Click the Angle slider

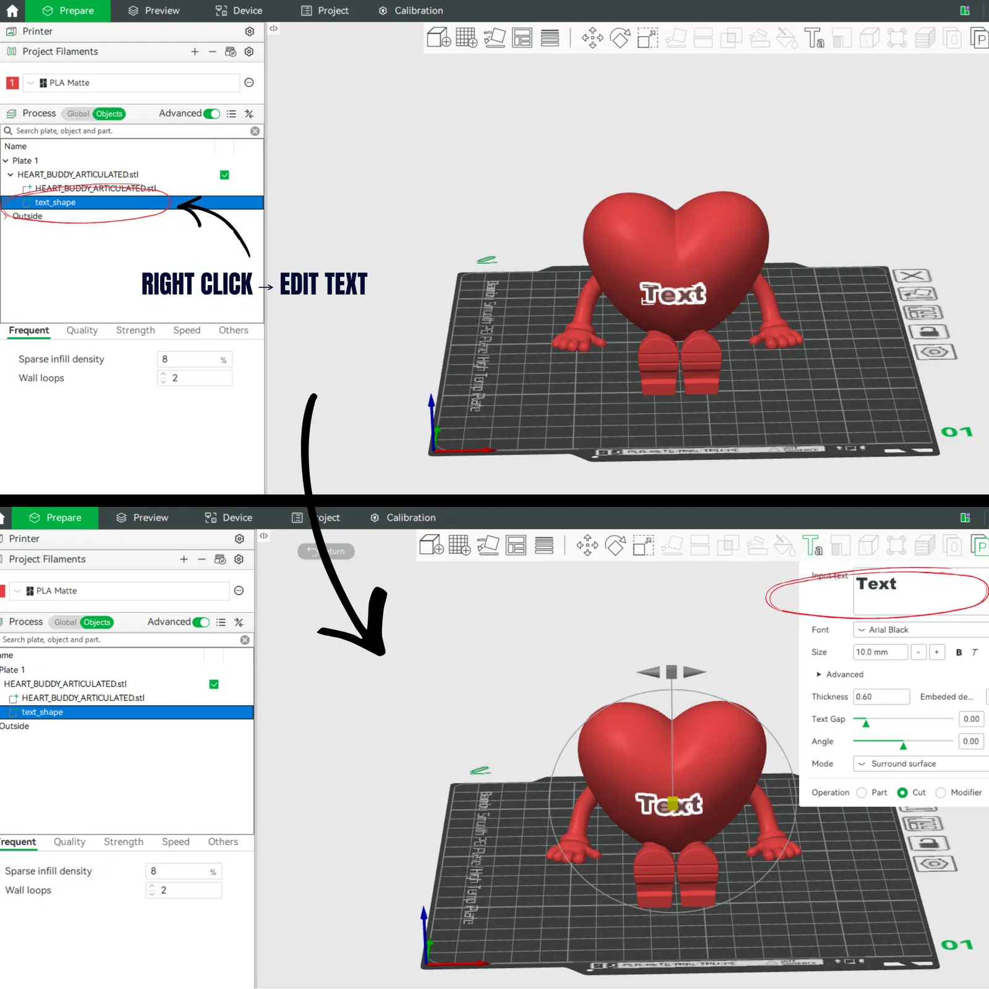point(903,741)
